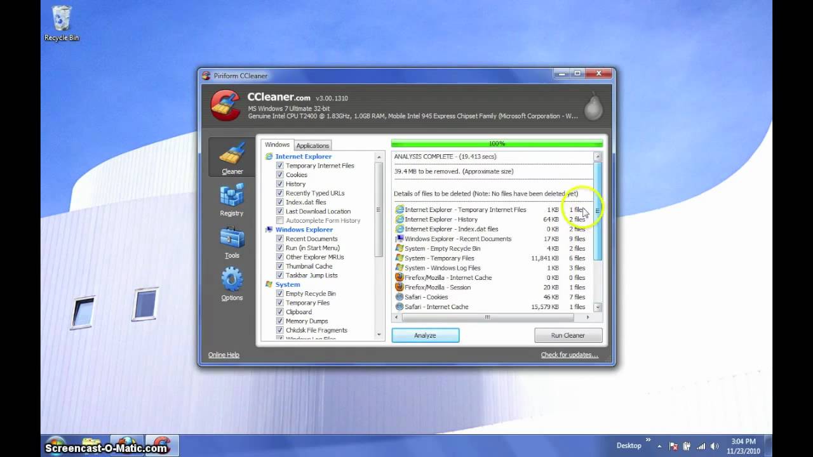Click Firefox icon of Session result
The height and width of the screenshot is (457, 813).
click(400, 287)
